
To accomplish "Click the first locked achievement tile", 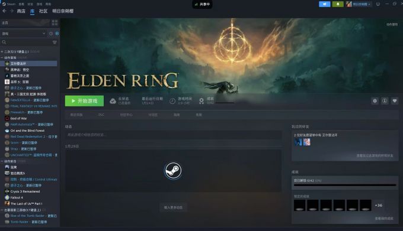I will (x=300, y=206).
